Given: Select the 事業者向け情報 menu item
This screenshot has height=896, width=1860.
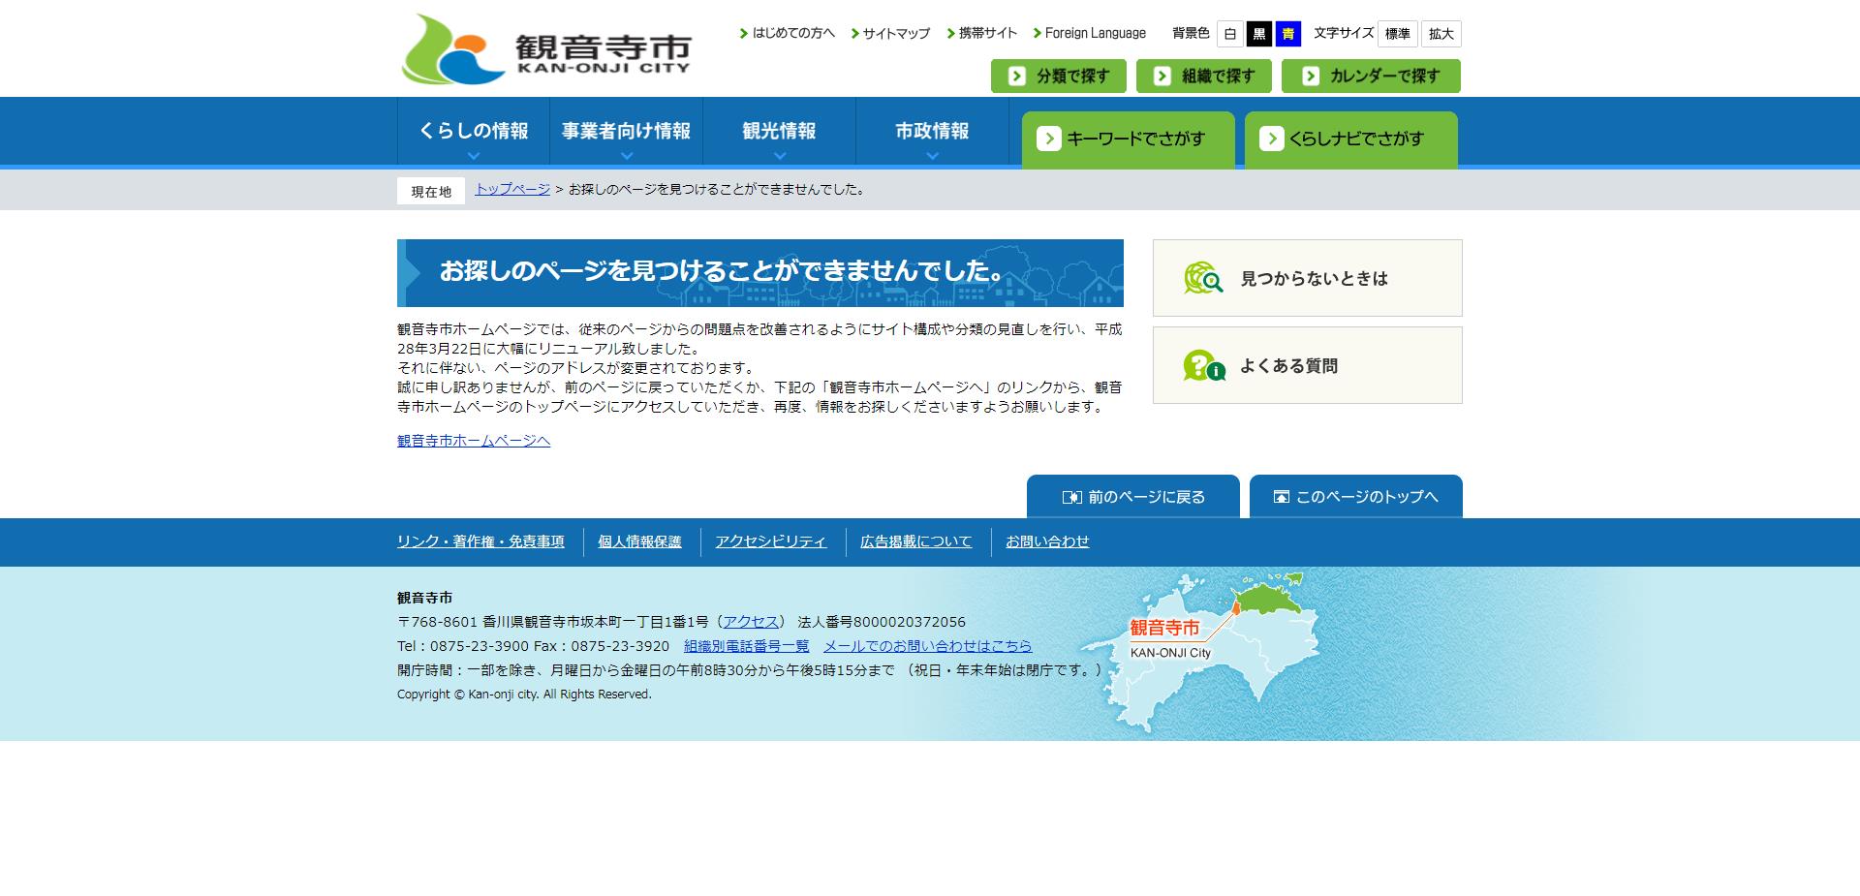Looking at the screenshot, I should tap(626, 131).
